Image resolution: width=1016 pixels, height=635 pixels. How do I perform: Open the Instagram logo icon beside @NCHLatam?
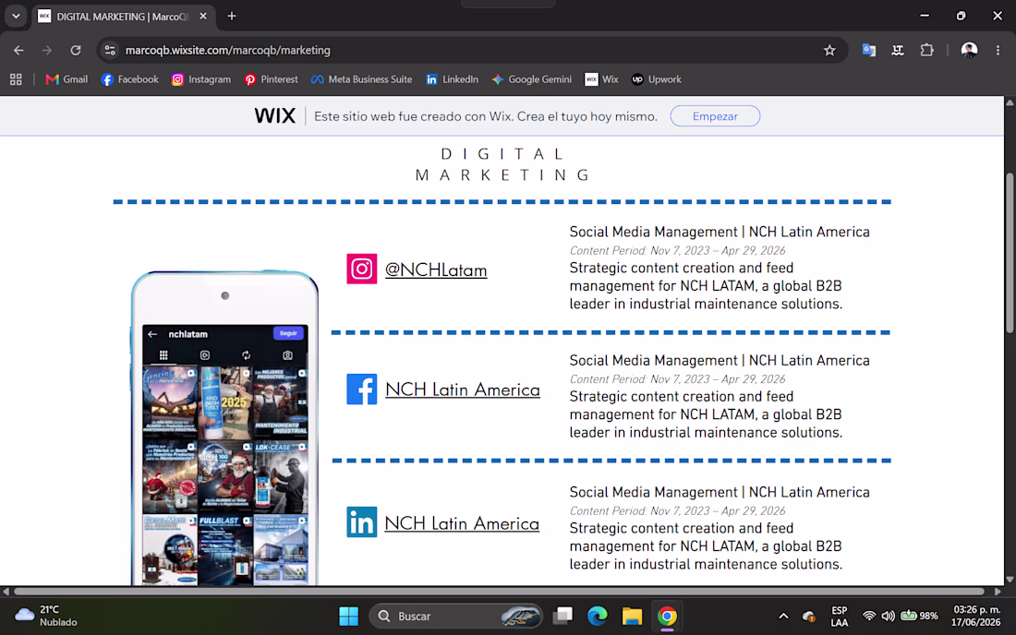(361, 269)
